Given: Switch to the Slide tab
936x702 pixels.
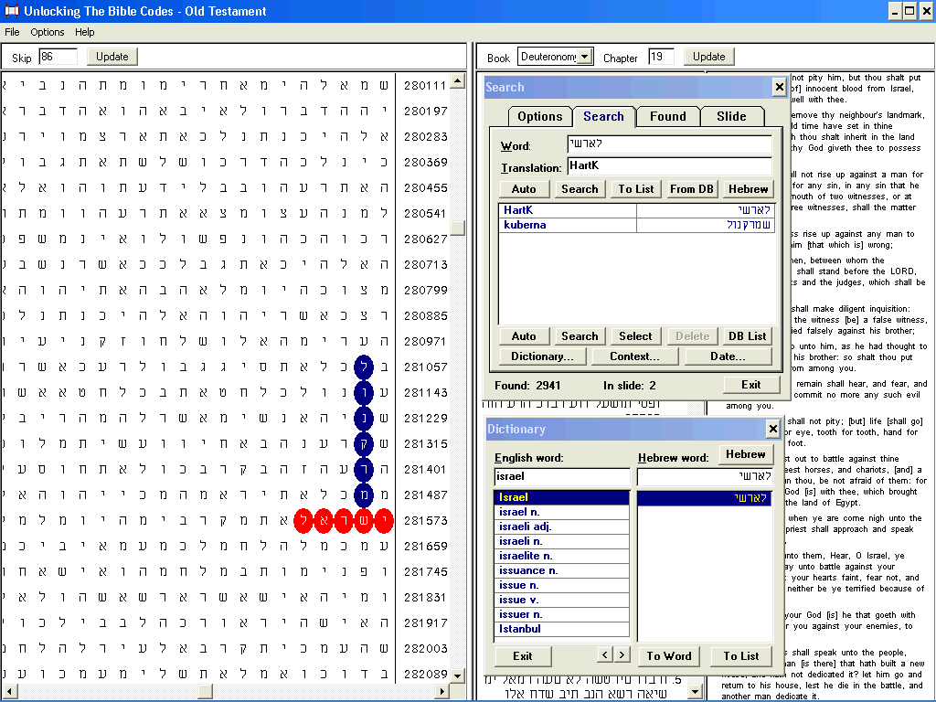Looking at the screenshot, I should [730, 116].
